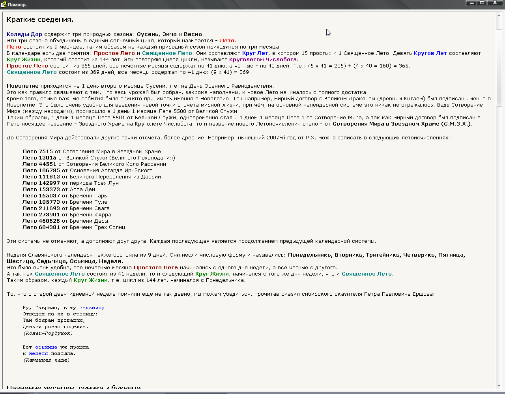Follow the blue 'осьмица' link
505x394 pixels.
(x=46, y=347)
